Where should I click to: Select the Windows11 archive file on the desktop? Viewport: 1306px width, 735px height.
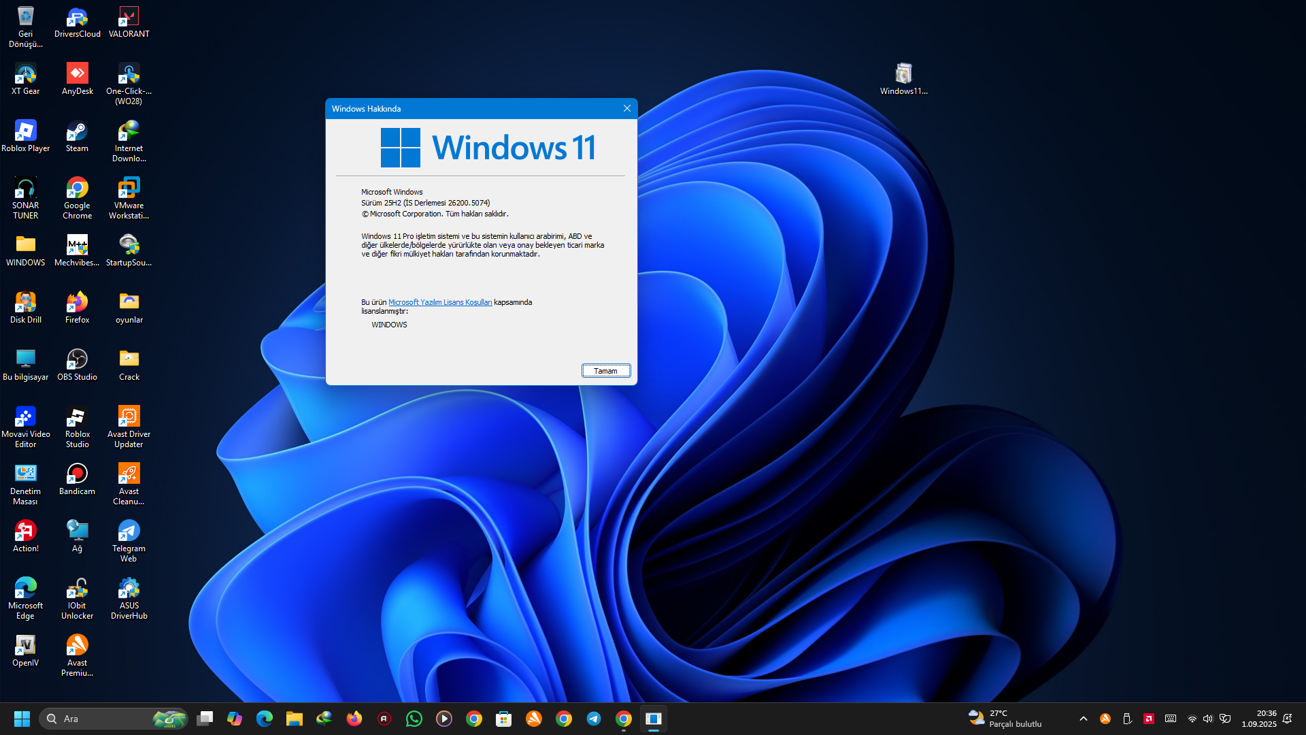(x=904, y=80)
